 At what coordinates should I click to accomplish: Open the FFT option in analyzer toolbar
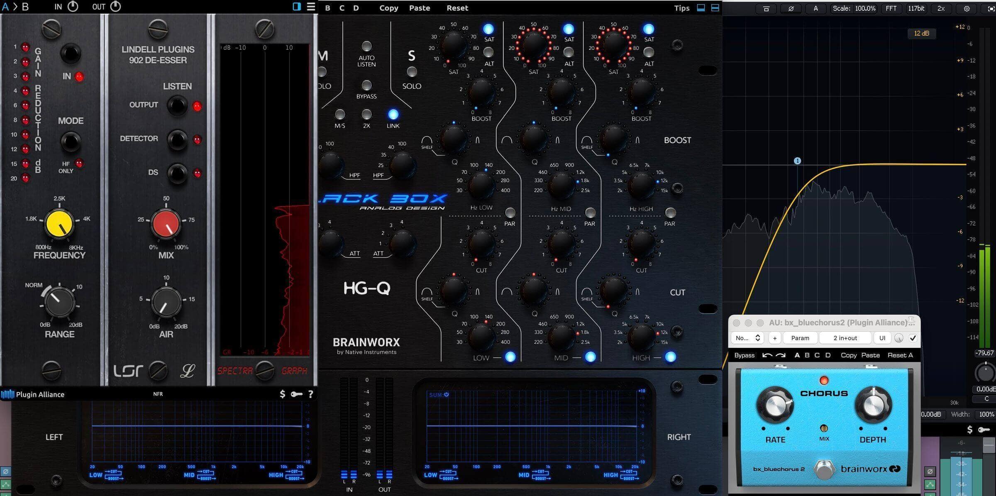click(891, 8)
